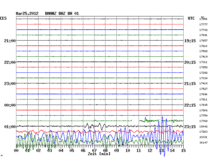Click the amplitude value 17691

click(204, 35)
